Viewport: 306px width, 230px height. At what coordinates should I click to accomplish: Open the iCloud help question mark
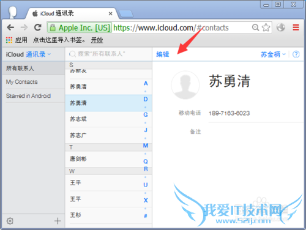point(296,54)
